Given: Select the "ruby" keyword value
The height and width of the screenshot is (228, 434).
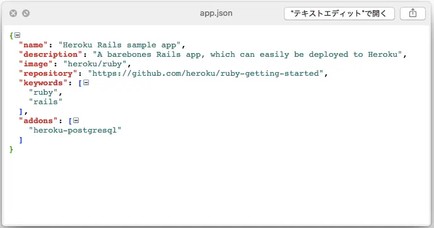Looking at the screenshot, I should [x=43, y=92].
